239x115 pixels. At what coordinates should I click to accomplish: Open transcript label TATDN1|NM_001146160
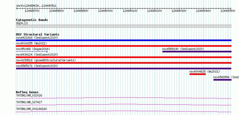coord(31,109)
